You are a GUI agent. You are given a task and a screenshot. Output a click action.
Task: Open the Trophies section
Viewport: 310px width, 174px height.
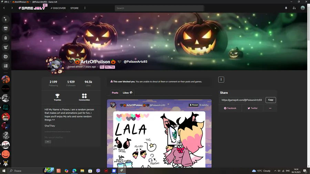pyautogui.click(x=57, y=97)
